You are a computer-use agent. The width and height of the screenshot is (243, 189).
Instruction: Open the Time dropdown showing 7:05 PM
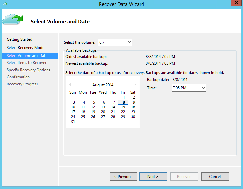tap(189, 88)
